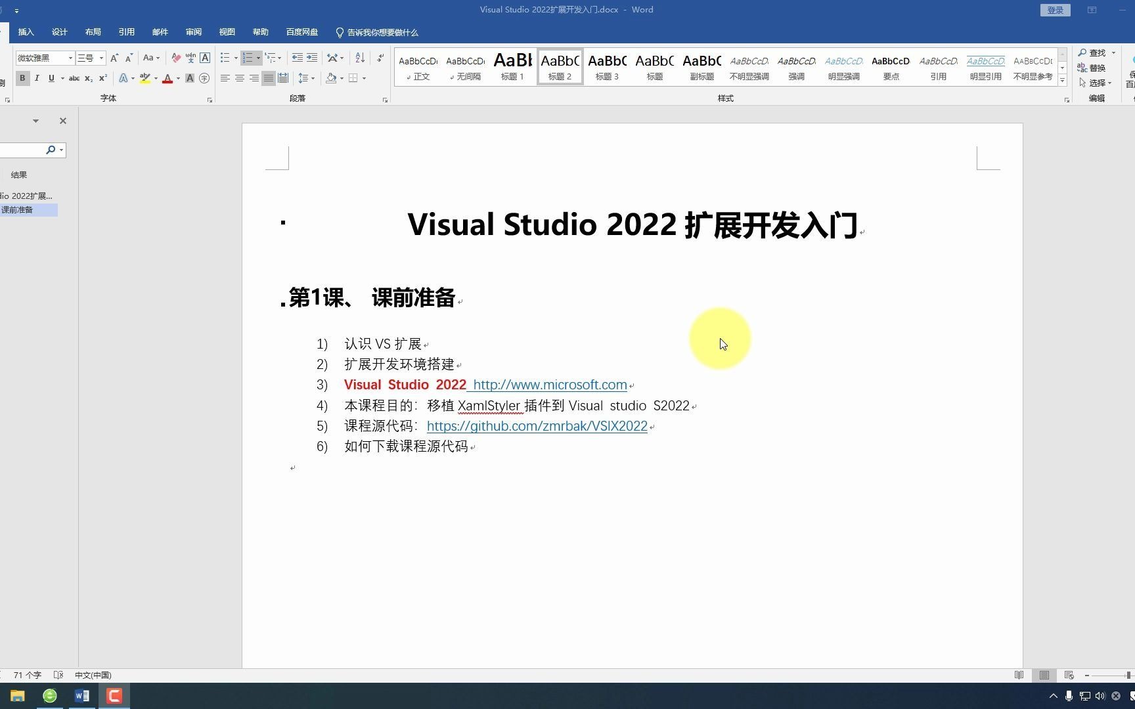Open the line spacing dropdown
The image size is (1135, 709).
coord(306,78)
